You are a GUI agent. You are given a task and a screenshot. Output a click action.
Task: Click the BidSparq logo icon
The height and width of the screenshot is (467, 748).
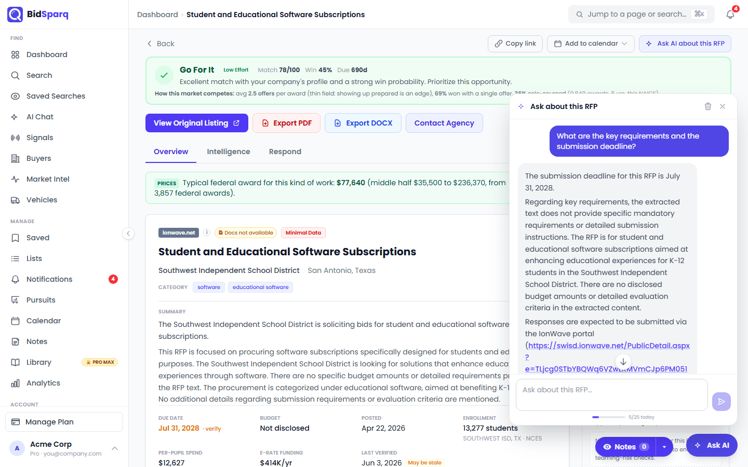tap(15, 14)
